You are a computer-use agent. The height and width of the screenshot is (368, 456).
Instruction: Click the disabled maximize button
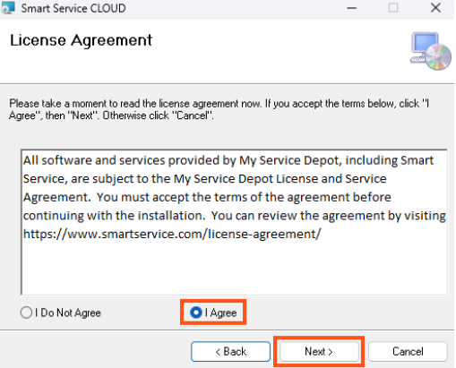tap(393, 8)
